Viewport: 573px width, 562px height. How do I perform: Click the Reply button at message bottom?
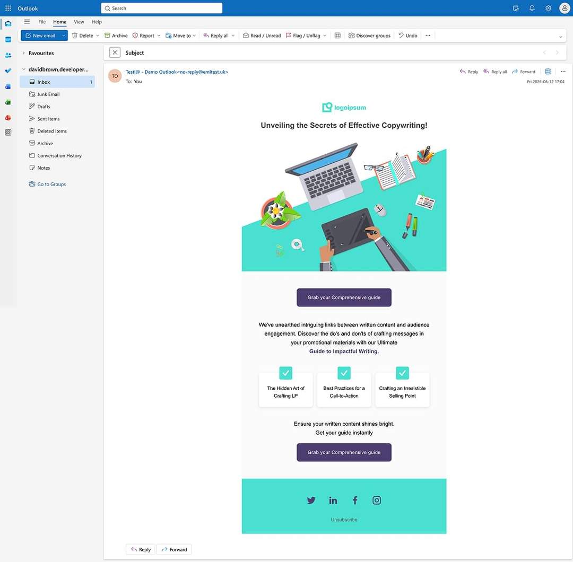click(141, 550)
